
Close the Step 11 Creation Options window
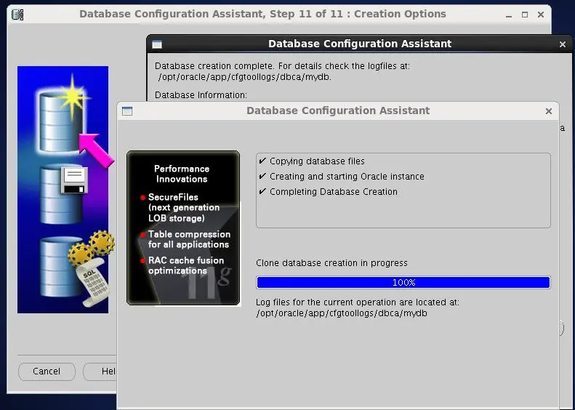tap(541, 15)
